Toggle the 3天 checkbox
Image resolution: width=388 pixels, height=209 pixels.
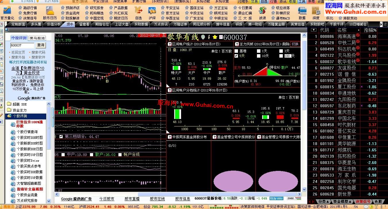click(281, 51)
